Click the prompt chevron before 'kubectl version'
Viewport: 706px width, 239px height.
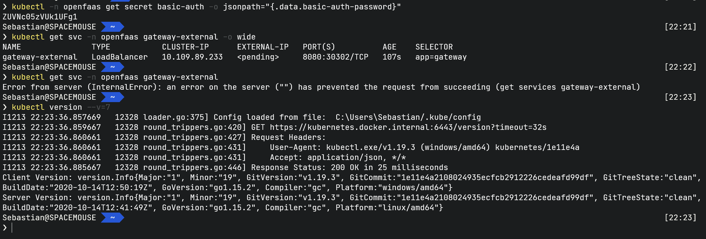click(5, 107)
